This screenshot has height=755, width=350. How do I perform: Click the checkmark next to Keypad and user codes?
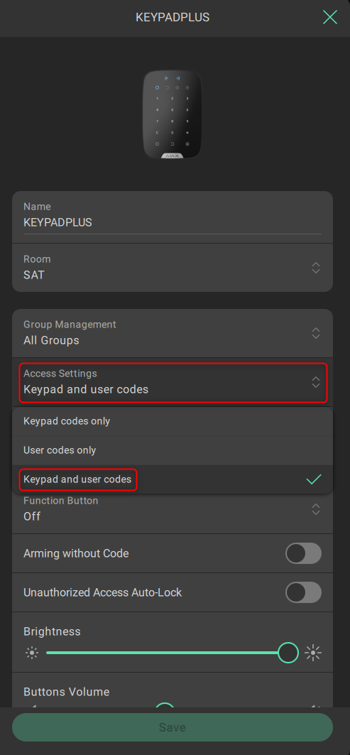[x=314, y=479]
